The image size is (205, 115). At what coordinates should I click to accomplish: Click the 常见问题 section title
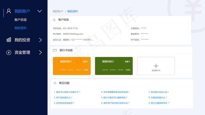(64, 83)
